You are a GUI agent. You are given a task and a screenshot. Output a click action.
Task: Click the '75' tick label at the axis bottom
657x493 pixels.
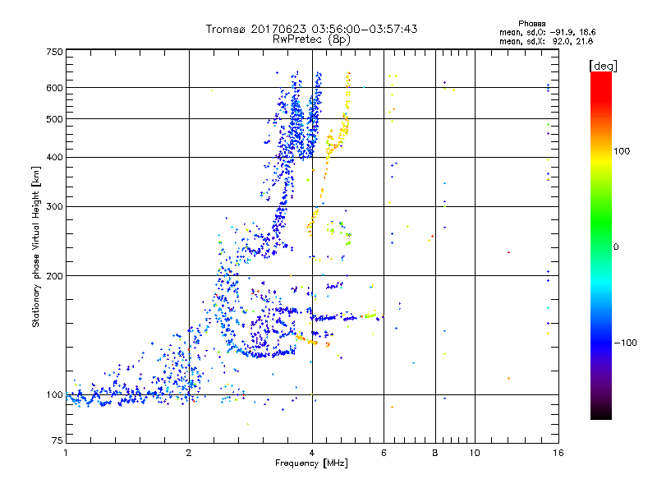click(x=57, y=440)
